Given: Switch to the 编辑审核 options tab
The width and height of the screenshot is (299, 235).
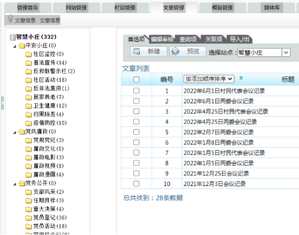Looking at the screenshot, I should (162, 39).
